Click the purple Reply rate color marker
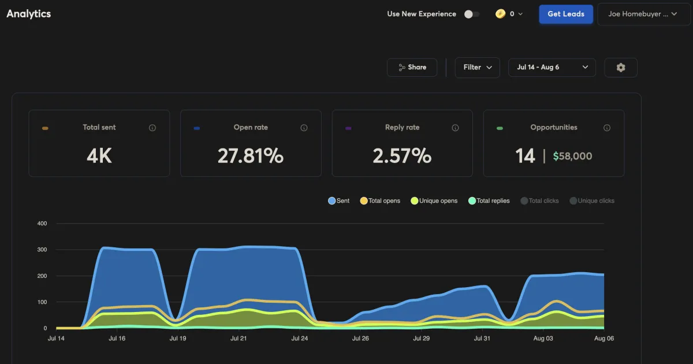The height and width of the screenshot is (364, 693). click(348, 128)
